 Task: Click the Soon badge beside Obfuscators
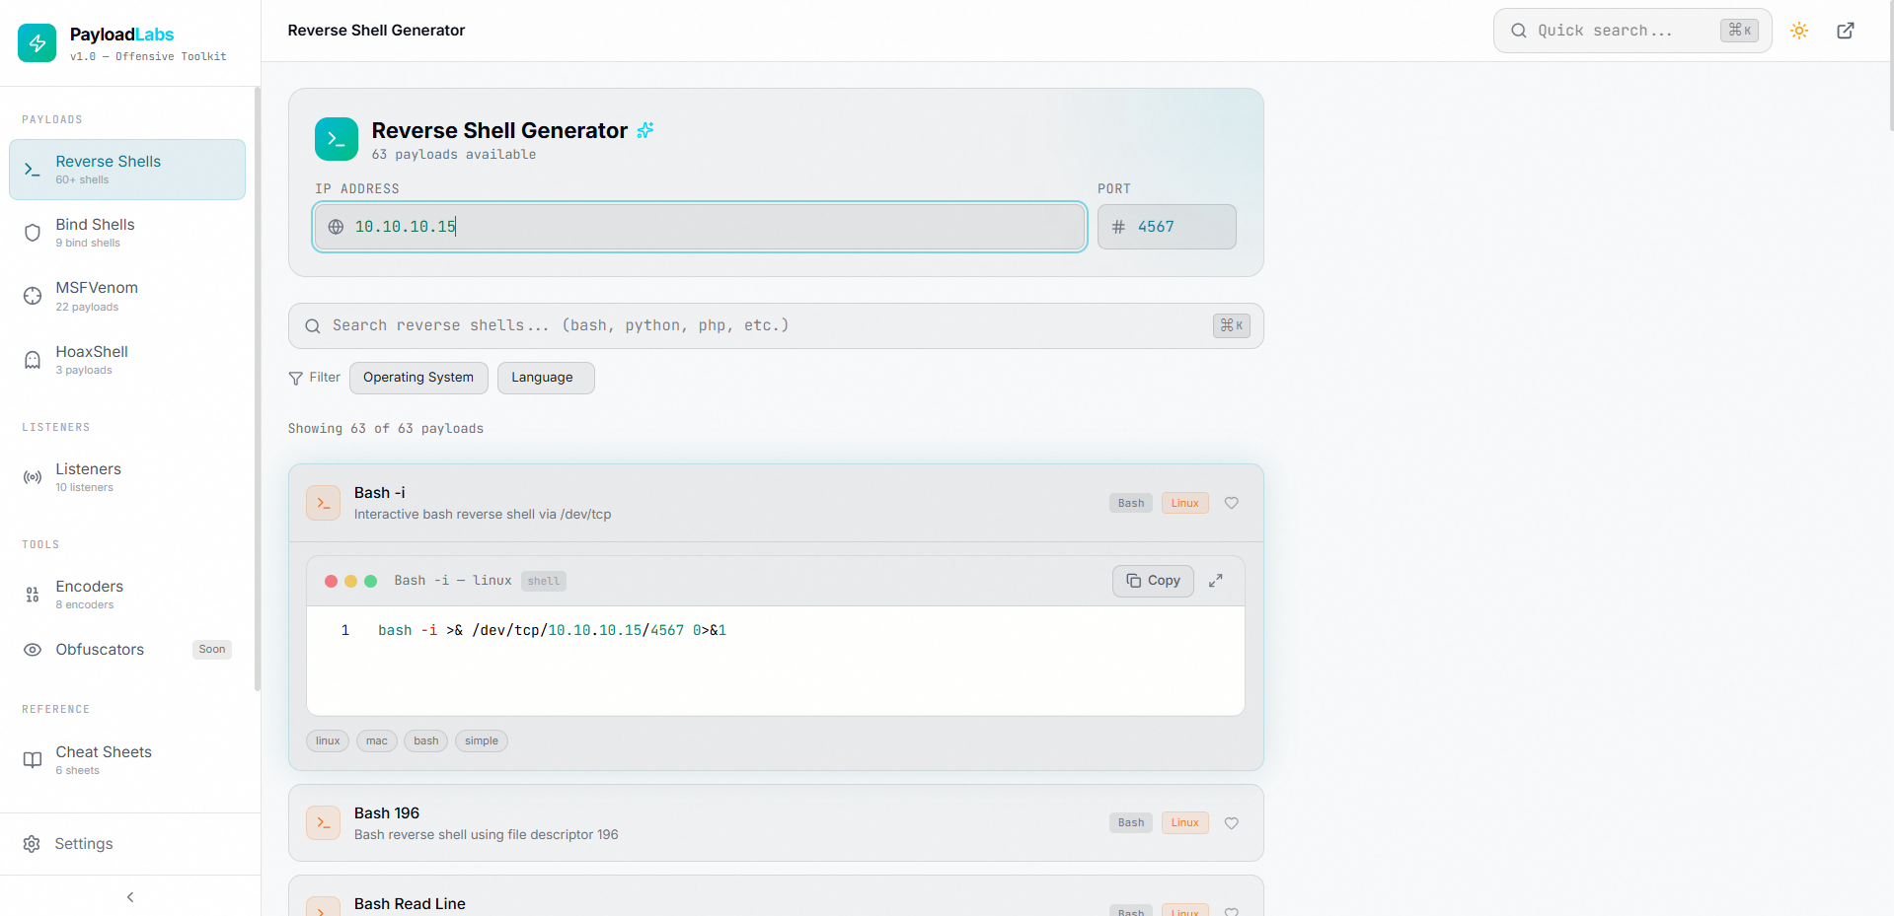[x=212, y=650]
